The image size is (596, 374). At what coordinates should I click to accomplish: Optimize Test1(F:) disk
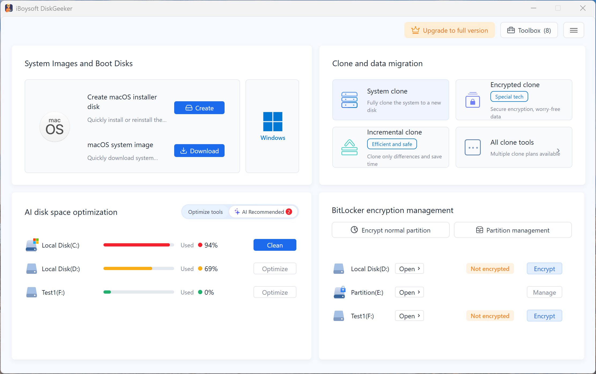pyautogui.click(x=275, y=292)
